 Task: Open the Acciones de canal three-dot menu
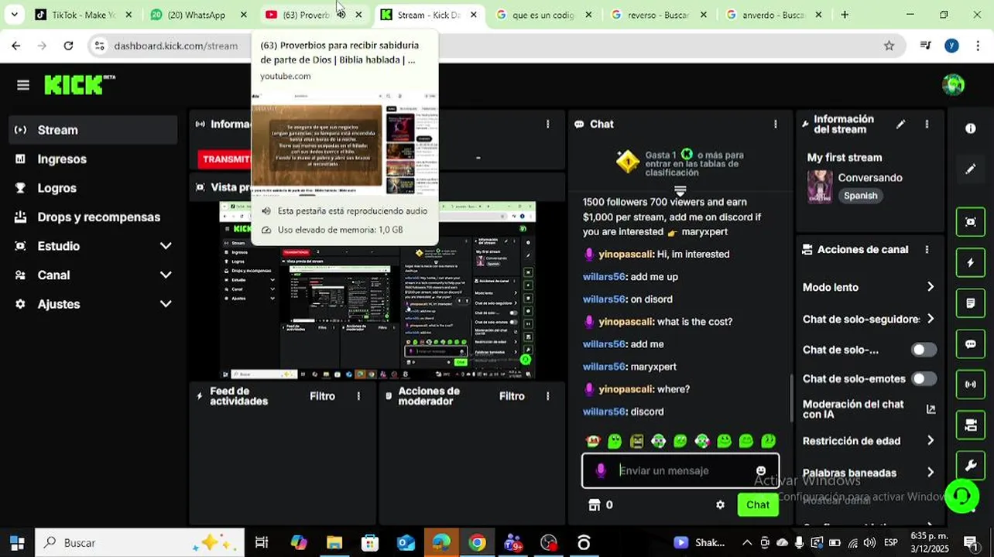[x=927, y=249]
